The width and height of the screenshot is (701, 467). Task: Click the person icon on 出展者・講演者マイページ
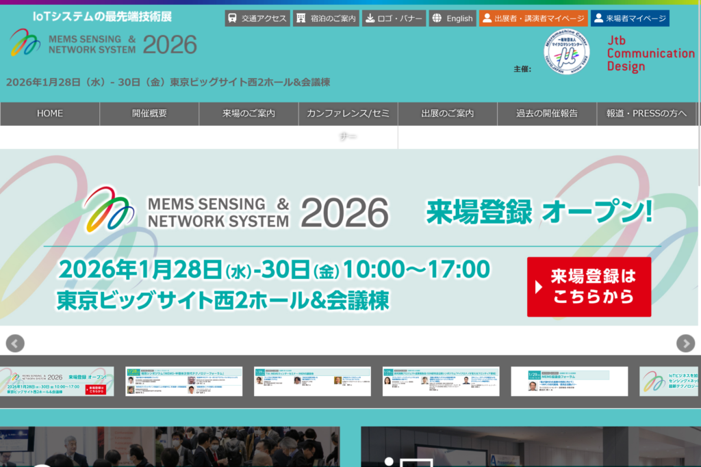pyautogui.click(x=487, y=18)
